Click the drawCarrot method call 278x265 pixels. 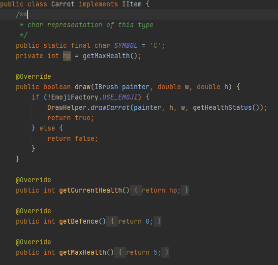click(110, 107)
